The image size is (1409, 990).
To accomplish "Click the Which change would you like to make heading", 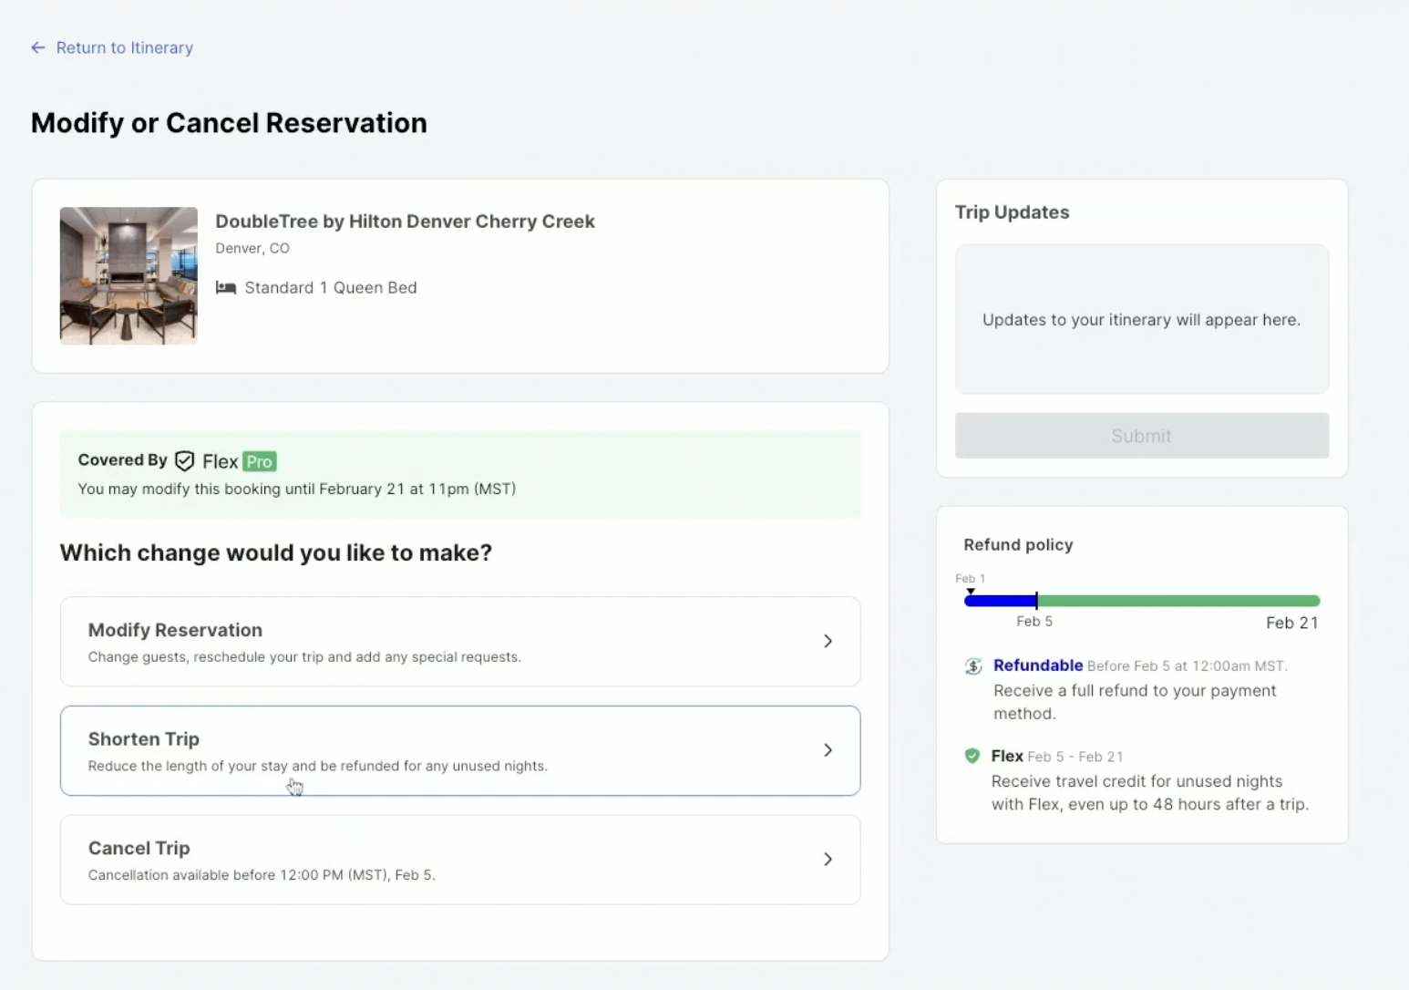I will pyautogui.click(x=276, y=553).
